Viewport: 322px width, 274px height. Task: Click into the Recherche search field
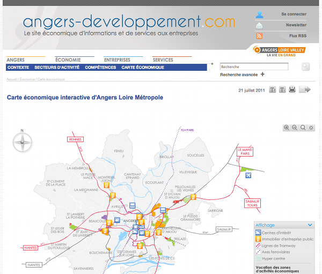point(254,67)
